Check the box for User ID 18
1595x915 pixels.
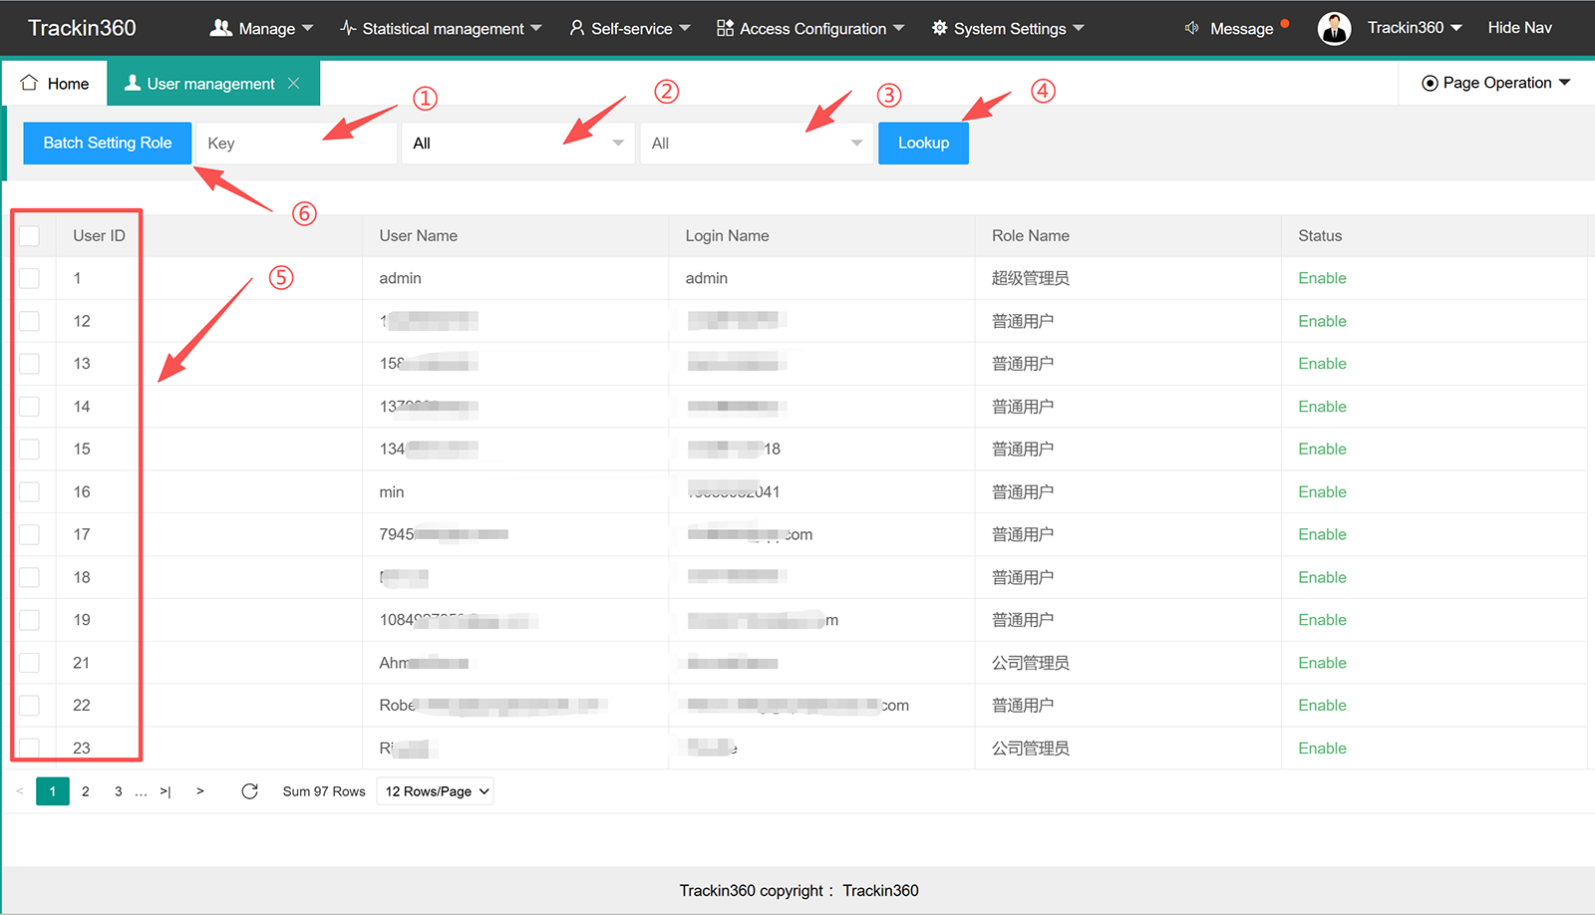coord(29,577)
